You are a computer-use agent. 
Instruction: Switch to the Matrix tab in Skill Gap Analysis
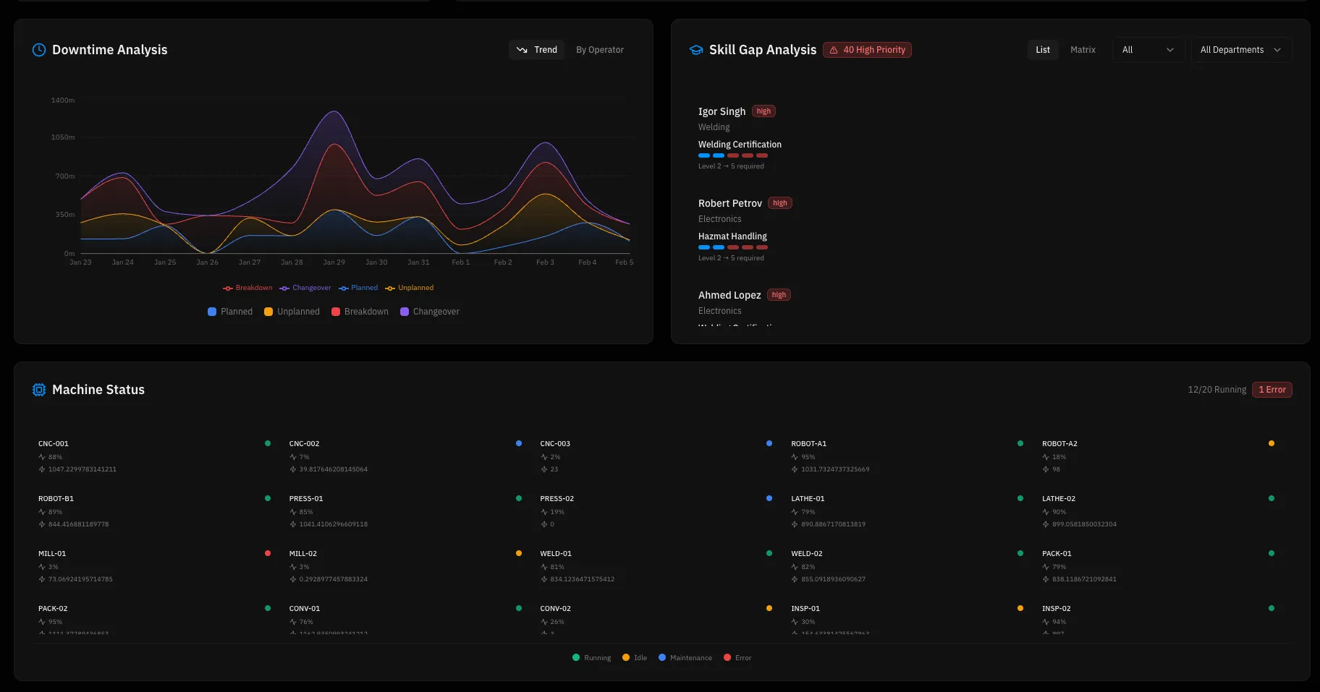(x=1083, y=49)
